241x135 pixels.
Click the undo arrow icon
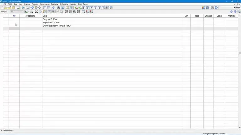pos(32,7)
